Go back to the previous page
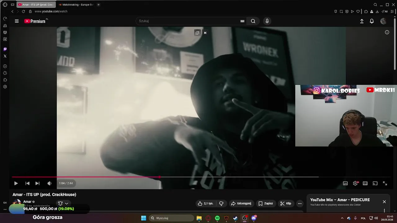Screen dimensions: 397x223 point(12,11)
